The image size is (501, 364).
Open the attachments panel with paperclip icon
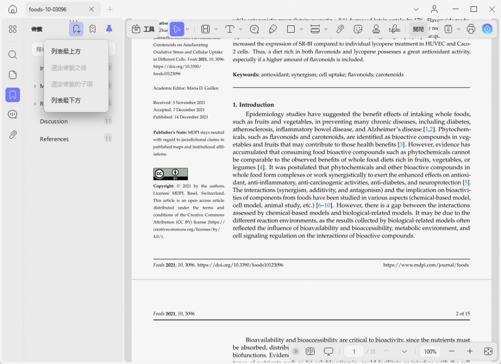pyautogui.click(x=13, y=134)
